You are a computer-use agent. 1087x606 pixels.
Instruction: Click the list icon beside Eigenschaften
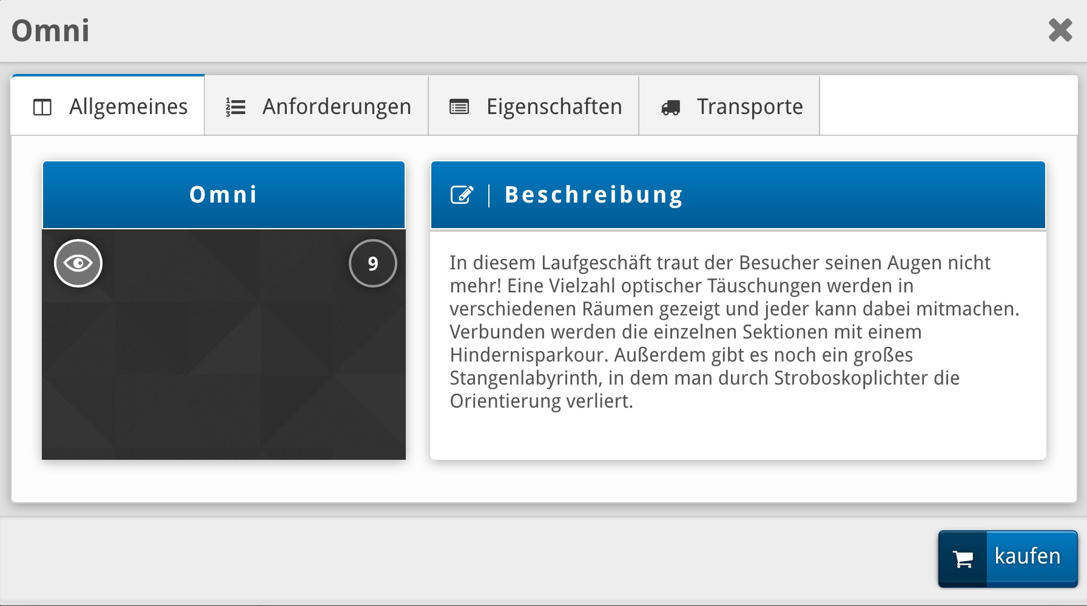click(x=459, y=107)
